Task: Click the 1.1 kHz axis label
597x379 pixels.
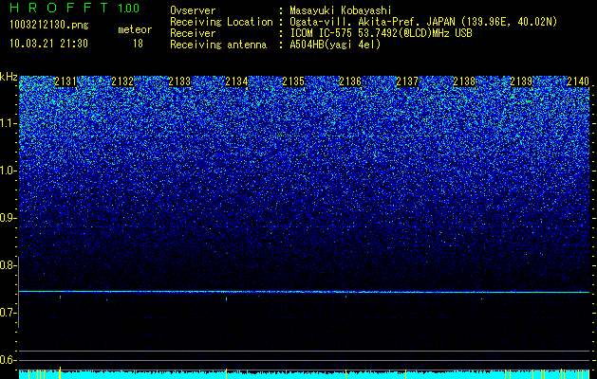Action: pyautogui.click(x=8, y=124)
